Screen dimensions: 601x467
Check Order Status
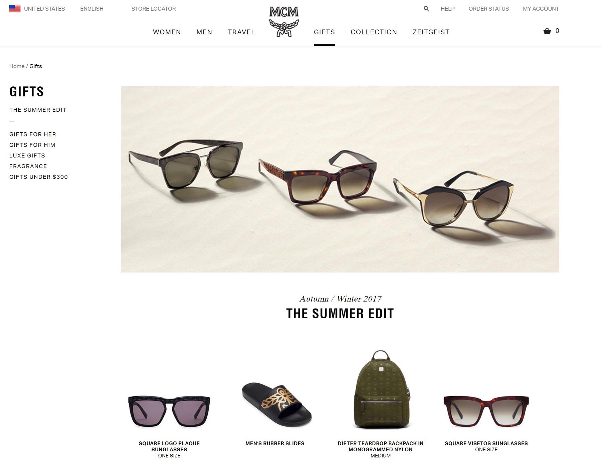click(488, 9)
